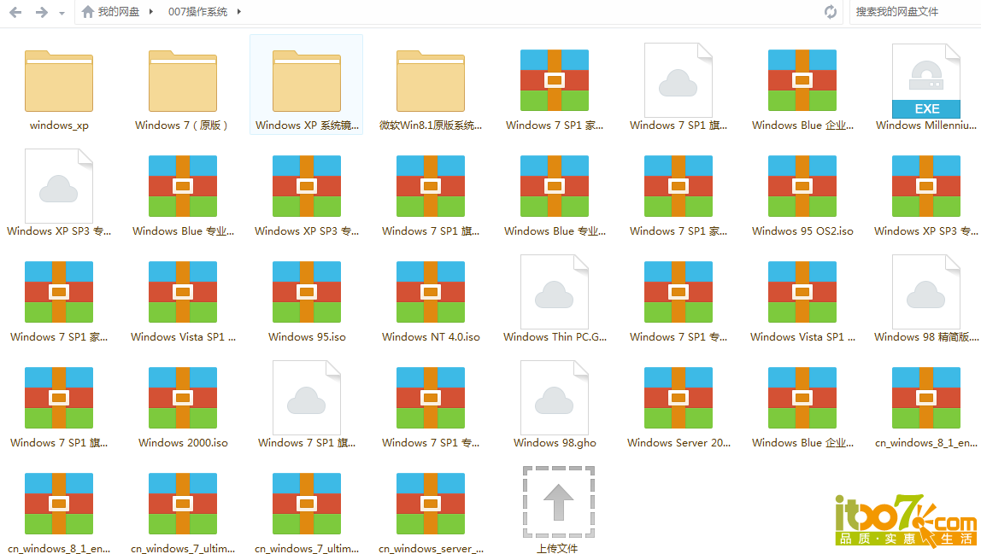Select the Windows 2000.iso archive
Viewport: 981px width, 554px height.
[183, 398]
